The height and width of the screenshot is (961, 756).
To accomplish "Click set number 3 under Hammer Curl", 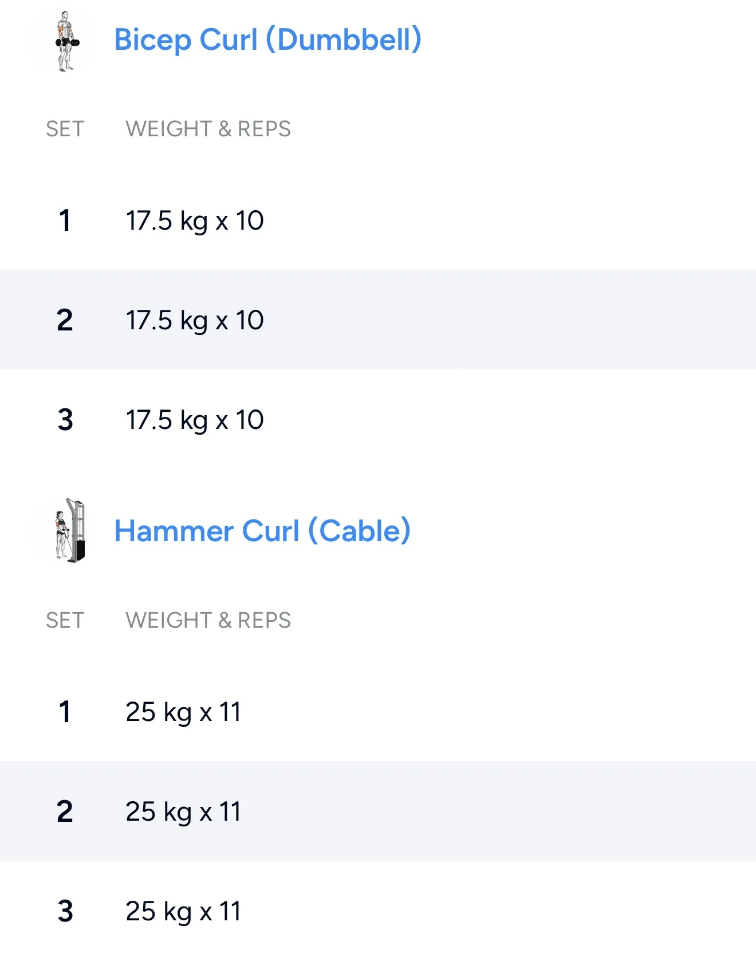I will click(x=65, y=911).
